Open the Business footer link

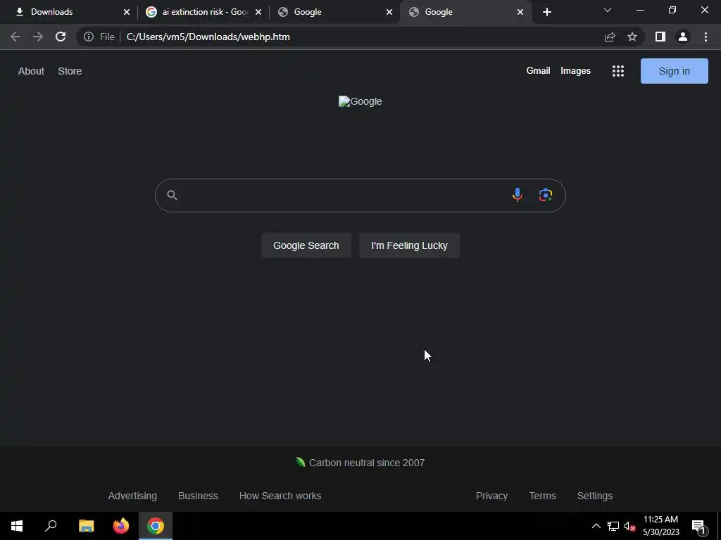pos(198,496)
